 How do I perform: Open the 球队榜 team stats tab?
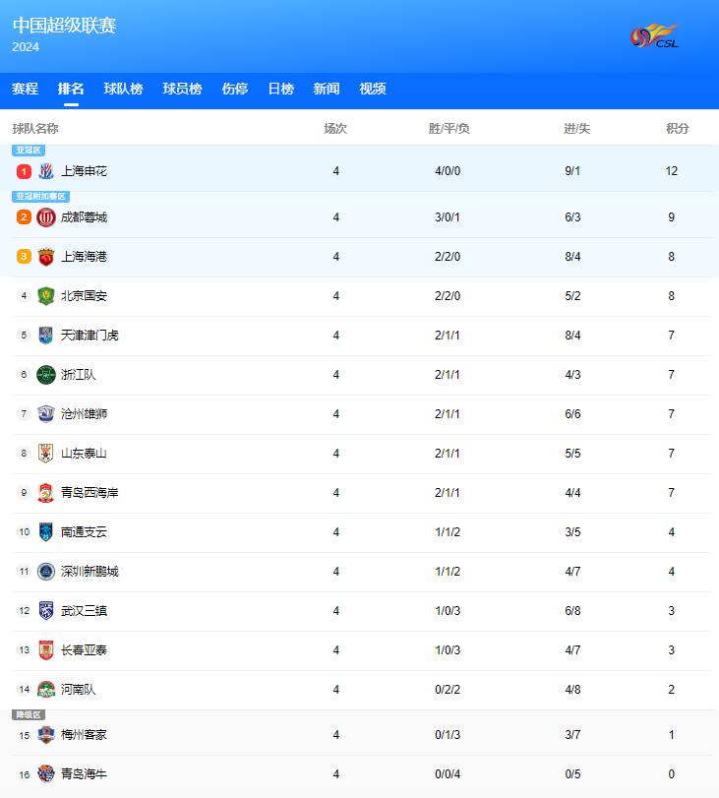tap(123, 89)
